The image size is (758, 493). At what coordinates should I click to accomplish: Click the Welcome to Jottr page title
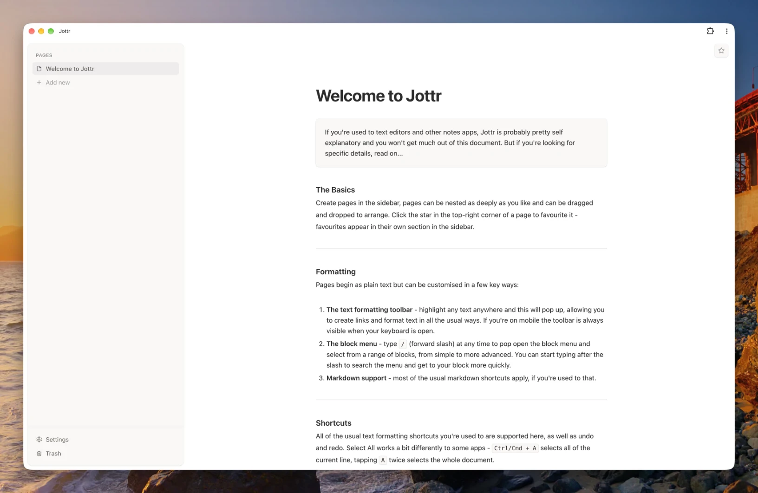(379, 96)
